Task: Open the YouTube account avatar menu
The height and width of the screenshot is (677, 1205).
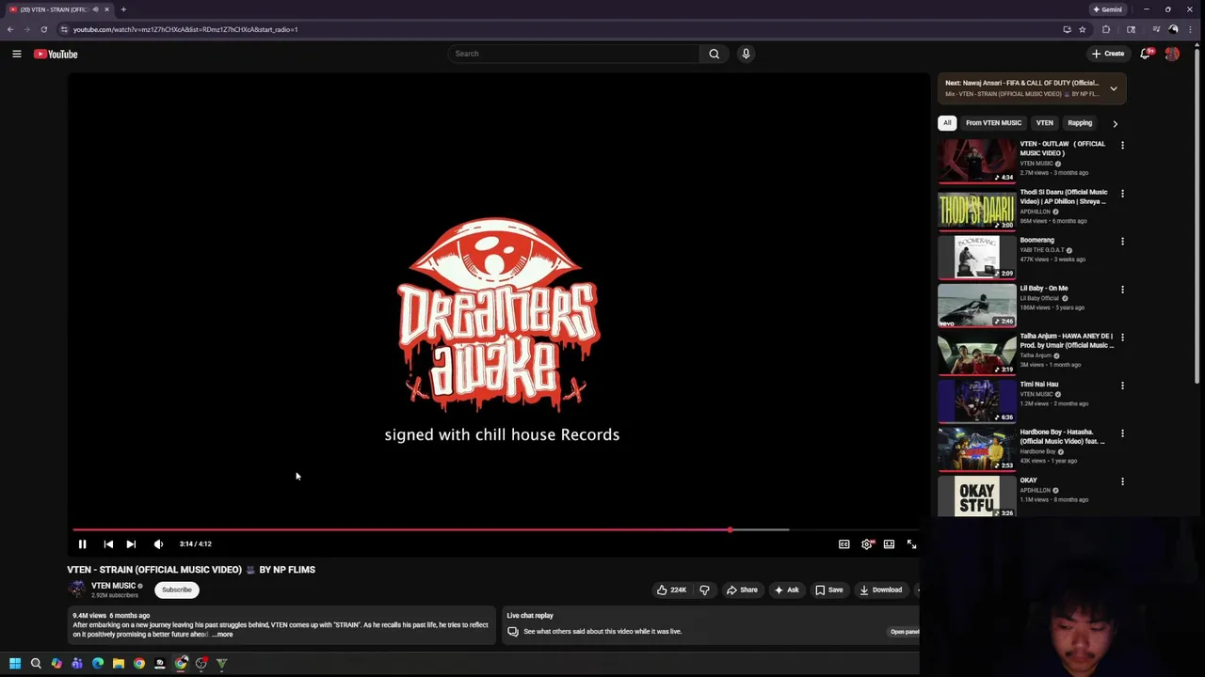Action: pyautogui.click(x=1172, y=54)
